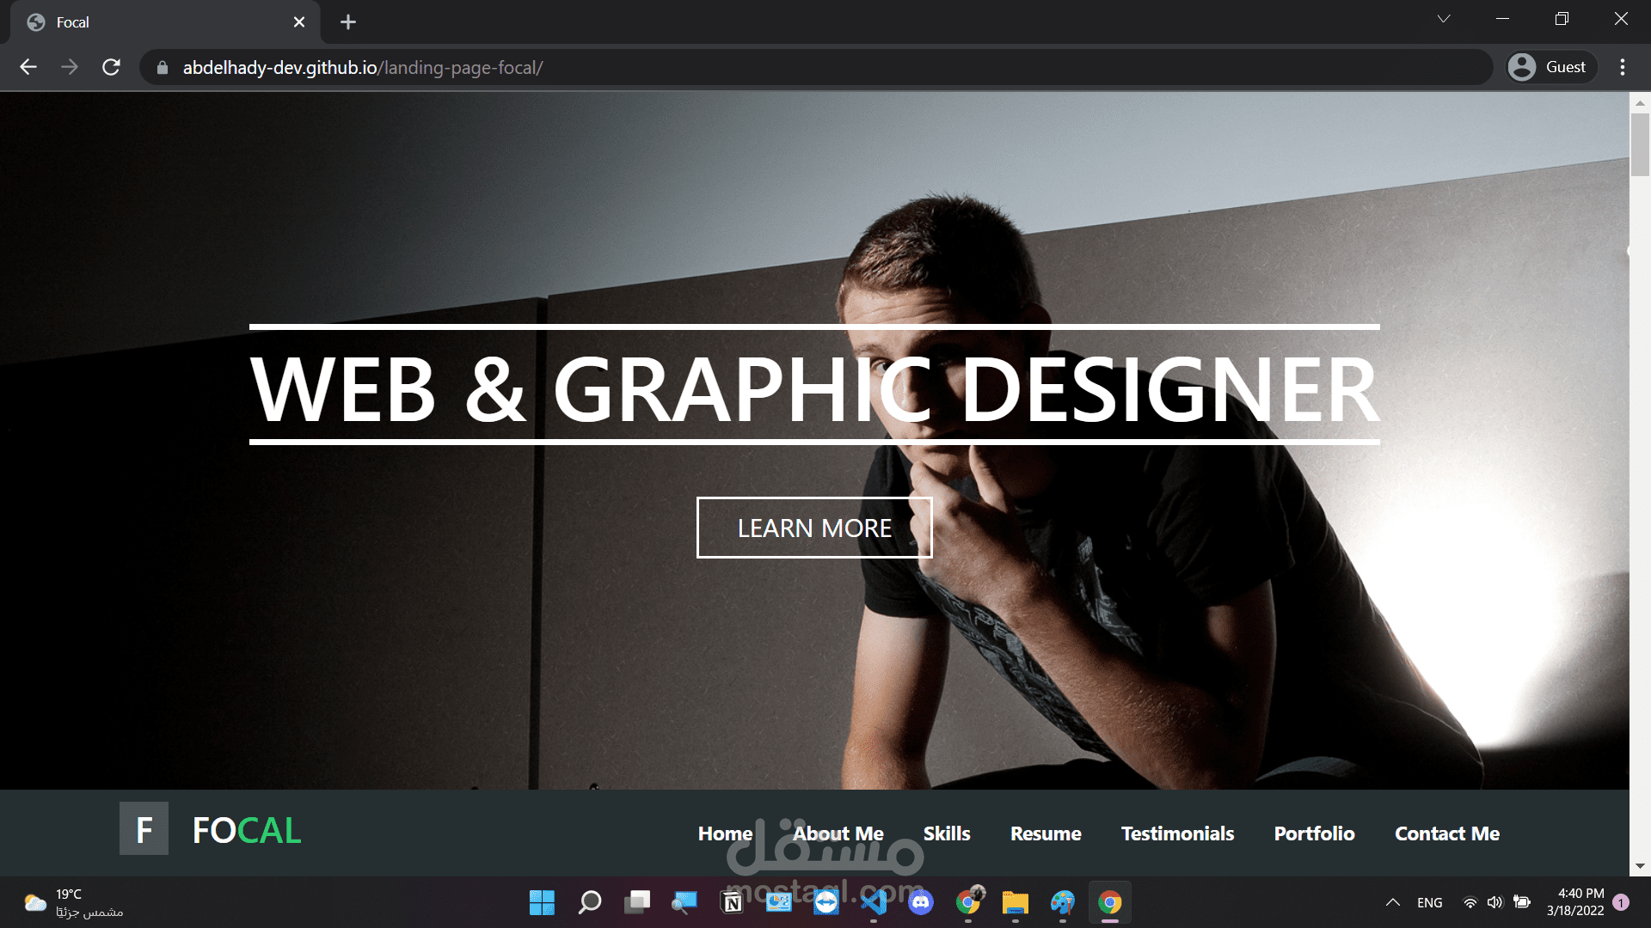Select About Me in the site navigation
The height and width of the screenshot is (928, 1651).
[x=838, y=833]
